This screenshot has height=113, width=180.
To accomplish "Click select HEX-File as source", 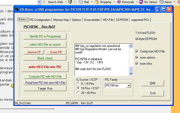I will click(x=45, y=45).
